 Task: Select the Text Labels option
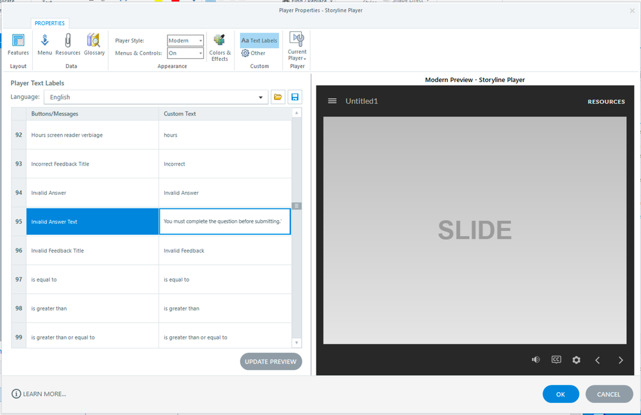[259, 40]
